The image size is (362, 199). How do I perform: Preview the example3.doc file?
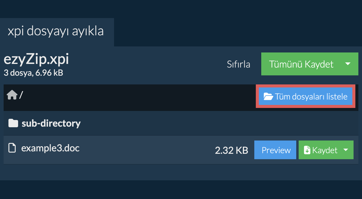(275, 150)
